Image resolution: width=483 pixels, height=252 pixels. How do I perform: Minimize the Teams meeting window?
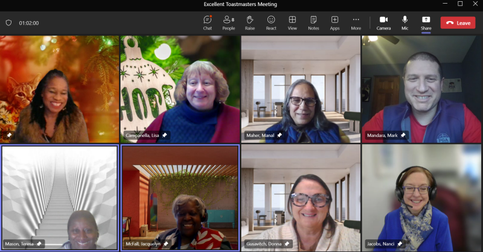point(445,4)
